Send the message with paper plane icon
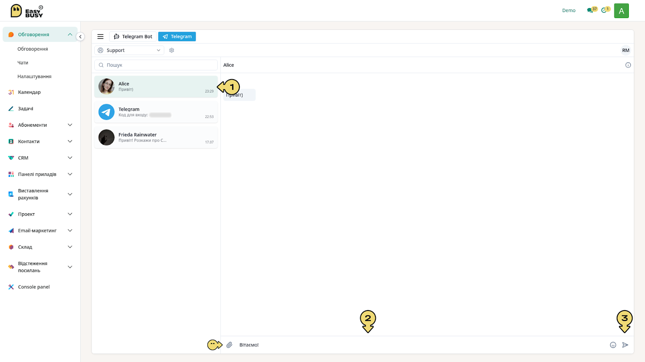The image size is (645, 362). [x=625, y=345]
